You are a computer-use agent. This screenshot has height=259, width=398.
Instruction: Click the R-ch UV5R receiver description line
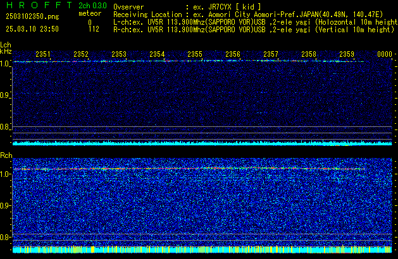click(254, 30)
